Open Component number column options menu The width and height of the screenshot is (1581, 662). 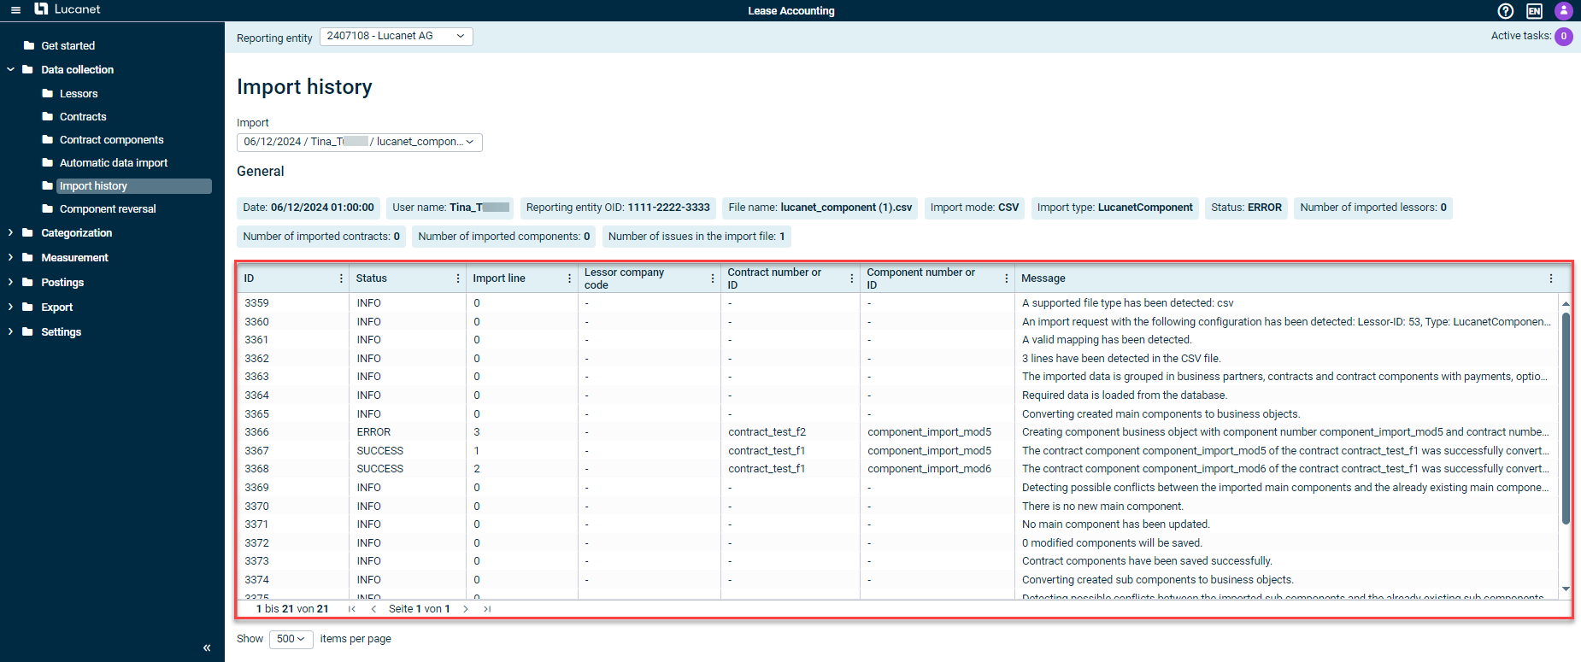[1007, 278]
